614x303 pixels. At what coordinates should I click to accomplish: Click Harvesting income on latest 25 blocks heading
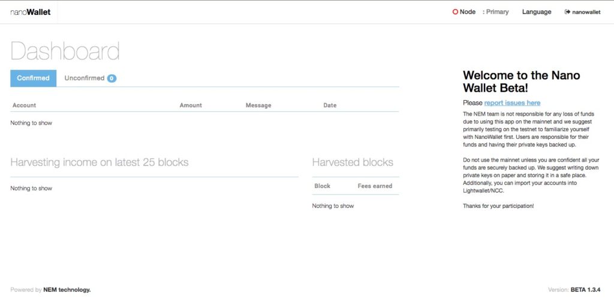(100, 162)
